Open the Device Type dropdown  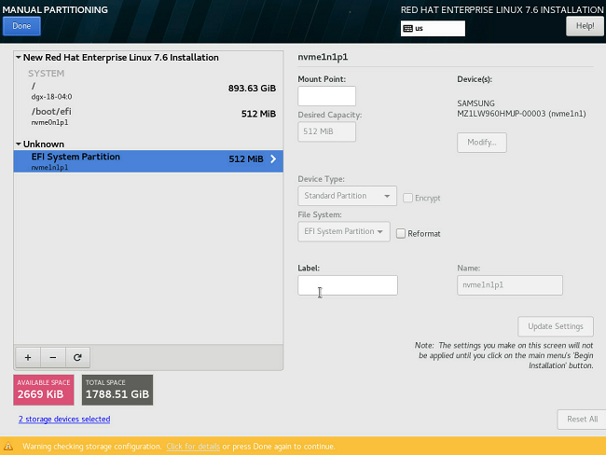point(347,197)
